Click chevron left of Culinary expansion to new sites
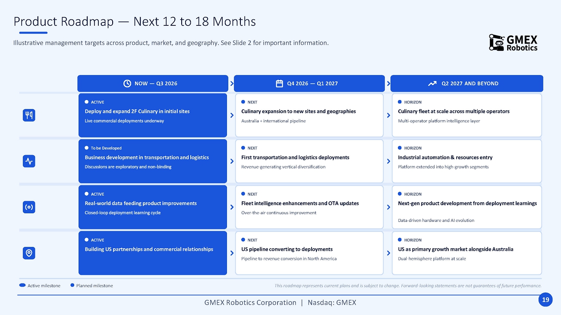The width and height of the screenshot is (561, 315). (232, 115)
